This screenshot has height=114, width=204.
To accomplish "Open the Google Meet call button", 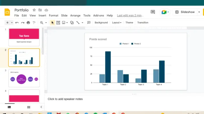I will click(x=165, y=12).
